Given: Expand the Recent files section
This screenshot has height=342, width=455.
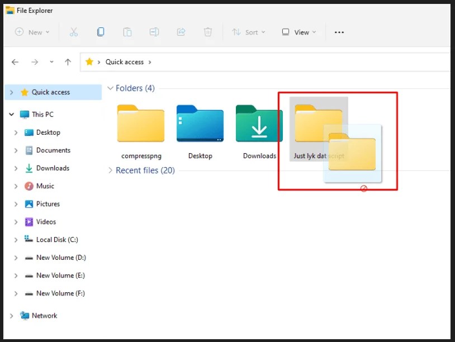Looking at the screenshot, I should click(x=110, y=170).
